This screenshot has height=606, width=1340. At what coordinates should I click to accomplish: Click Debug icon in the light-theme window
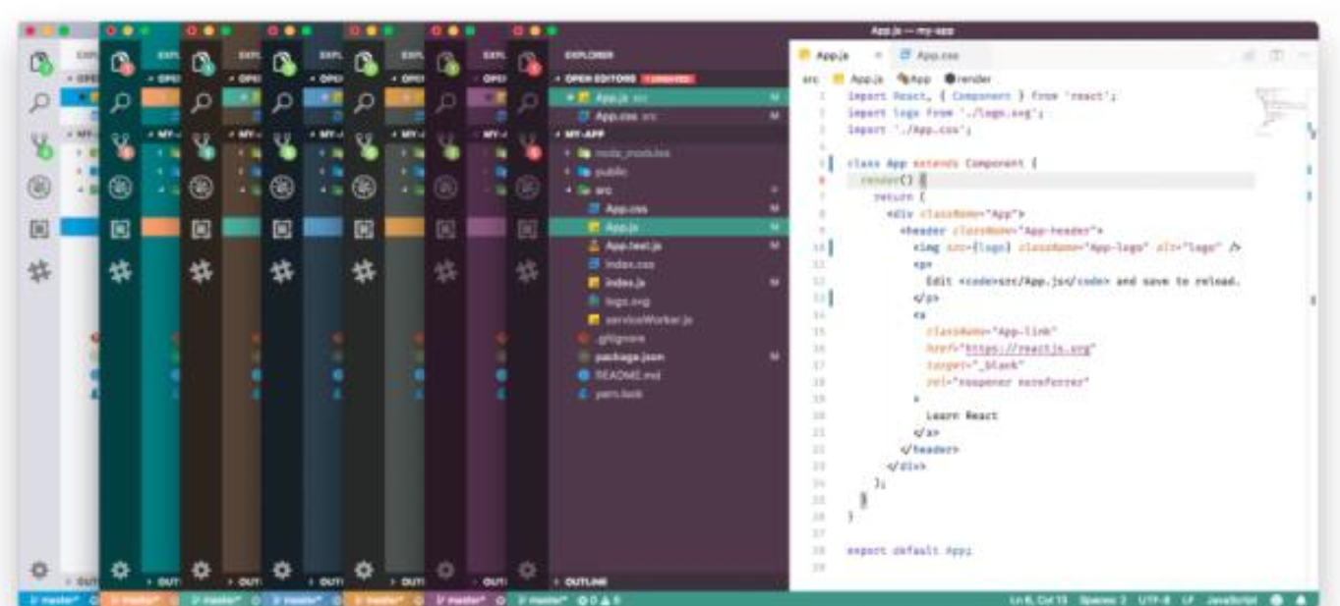tap(40, 188)
